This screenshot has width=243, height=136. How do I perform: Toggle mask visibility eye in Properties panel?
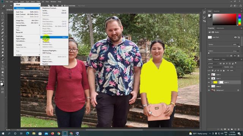tap(235, 56)
